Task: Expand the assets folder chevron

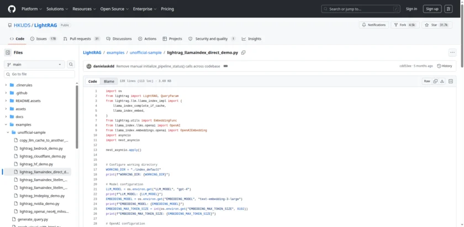Action: (6, 109)
